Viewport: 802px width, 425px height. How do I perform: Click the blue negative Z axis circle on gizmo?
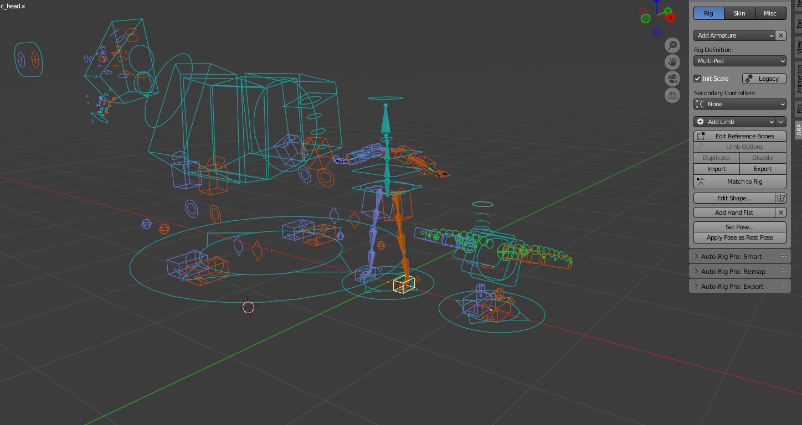(x=657, y=32)
